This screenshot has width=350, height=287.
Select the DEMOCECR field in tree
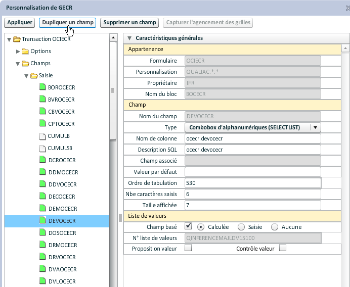click(62, 209)
